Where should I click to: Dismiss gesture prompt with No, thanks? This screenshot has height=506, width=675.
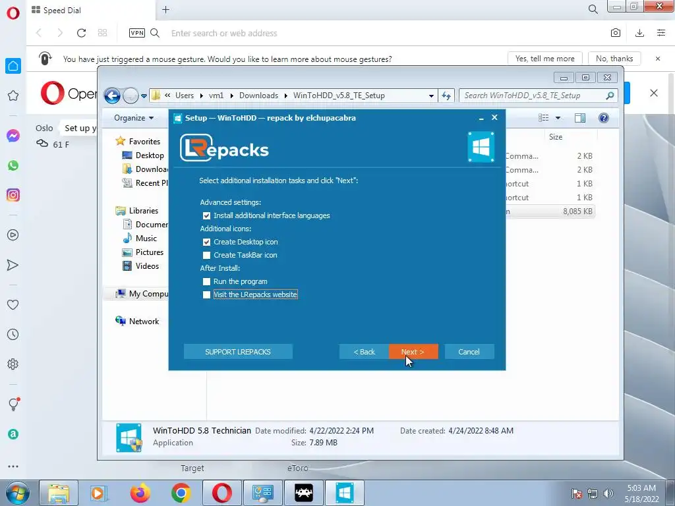click(614, 59)
